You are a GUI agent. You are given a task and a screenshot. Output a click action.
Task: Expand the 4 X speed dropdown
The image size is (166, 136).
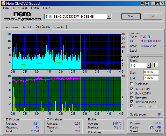pyautogui.click(x=149, y=65)
